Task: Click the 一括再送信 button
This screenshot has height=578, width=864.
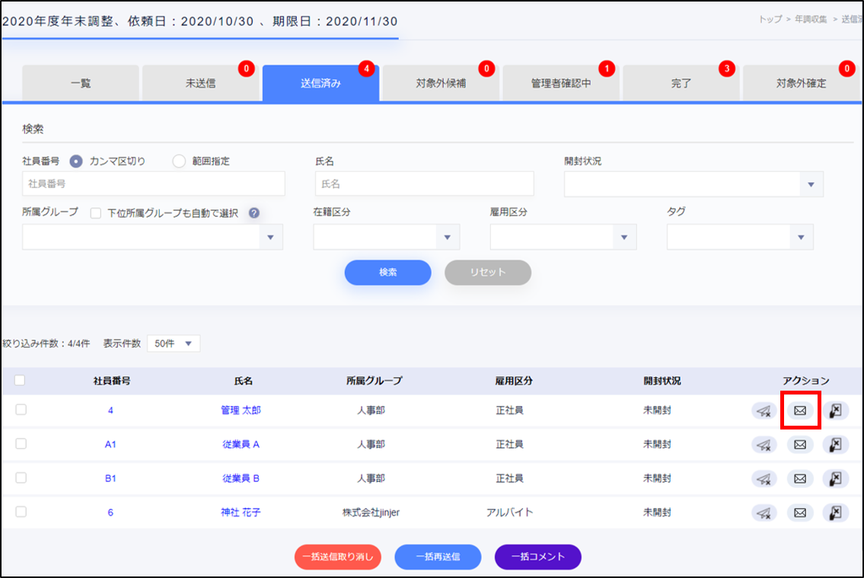Action: tap(437, 557)
